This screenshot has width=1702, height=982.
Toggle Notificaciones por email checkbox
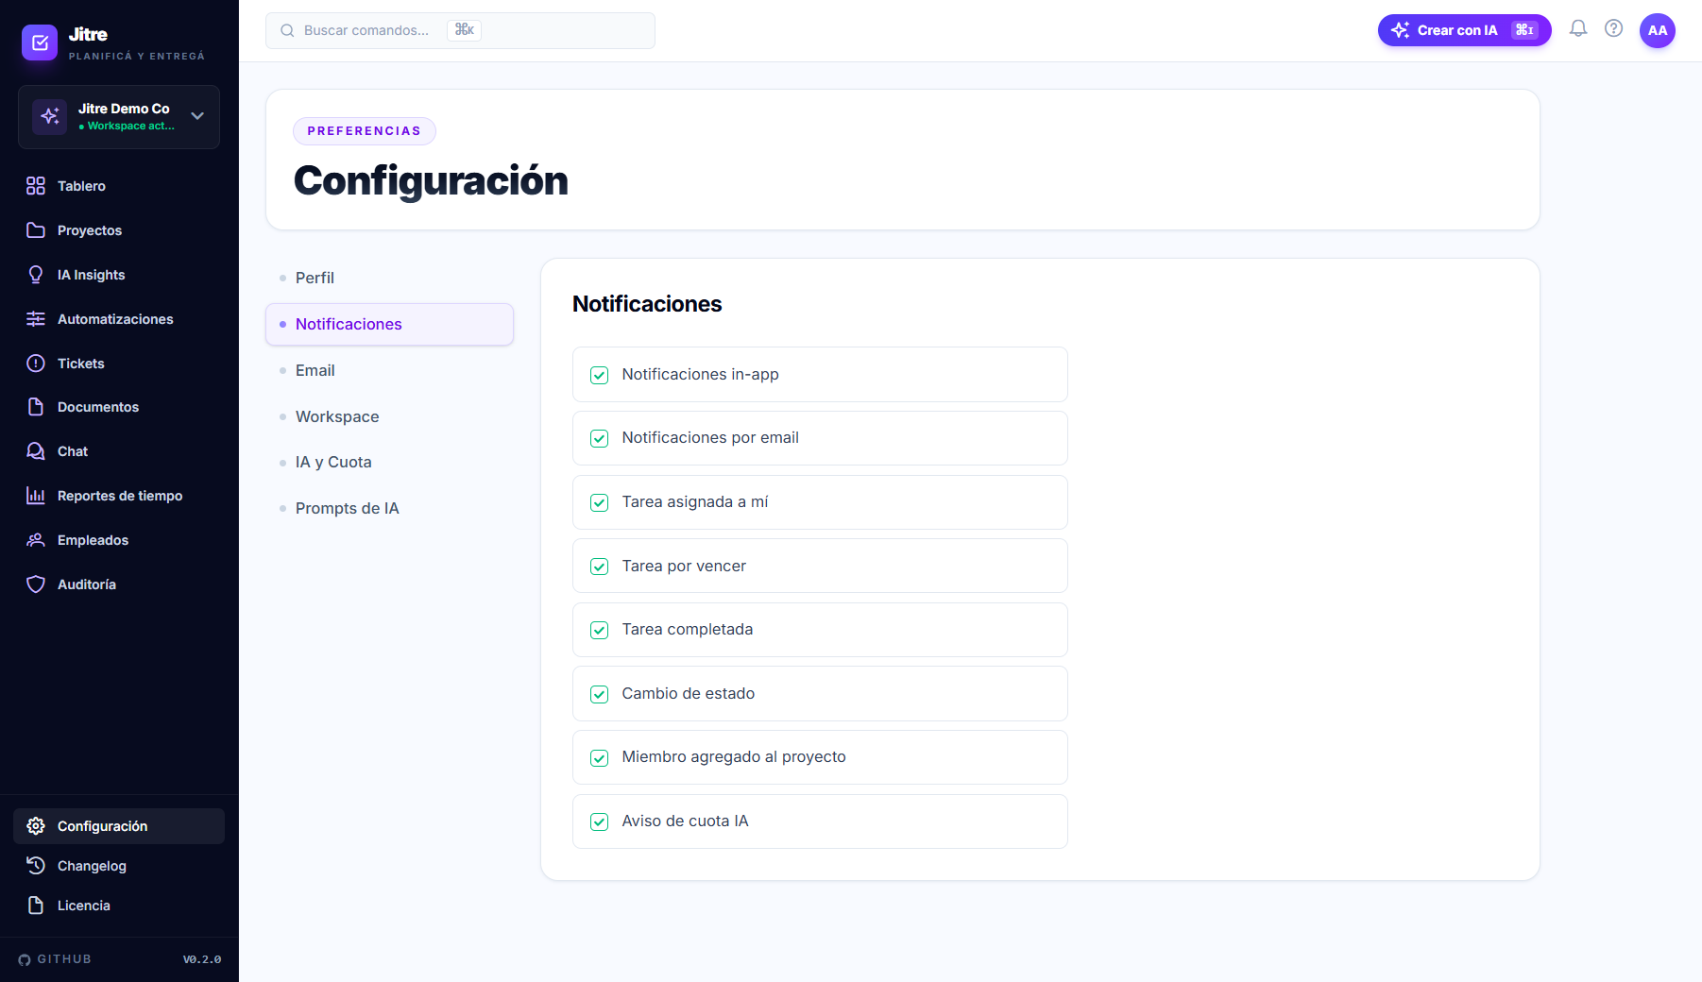point(599,438)
